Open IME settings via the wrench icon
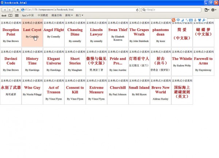Viewport: 219px width, 158px height. (x=204, y=20)
